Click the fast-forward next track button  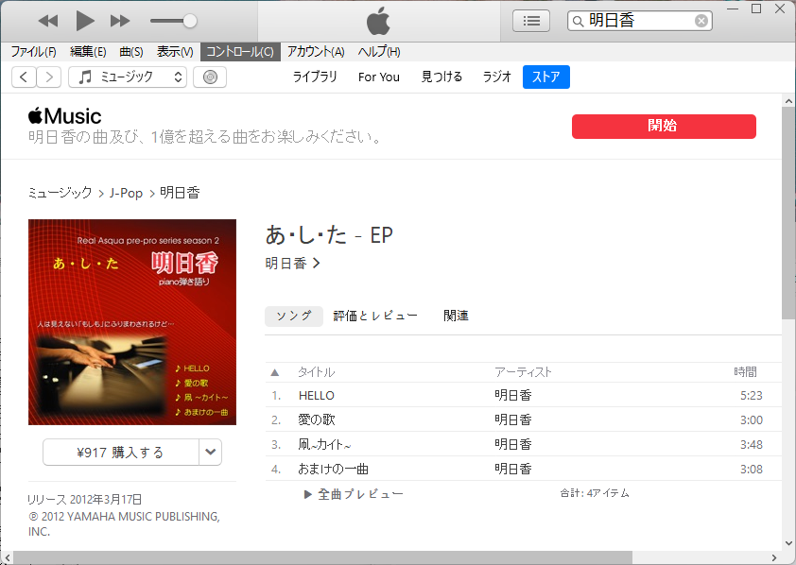(x=120, y=21)
